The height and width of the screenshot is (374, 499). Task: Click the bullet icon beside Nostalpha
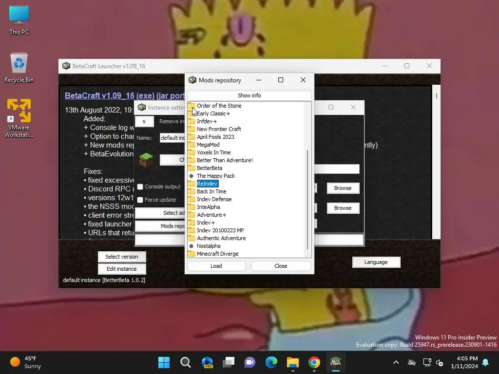pyautogui.click(x=191, y=246)
